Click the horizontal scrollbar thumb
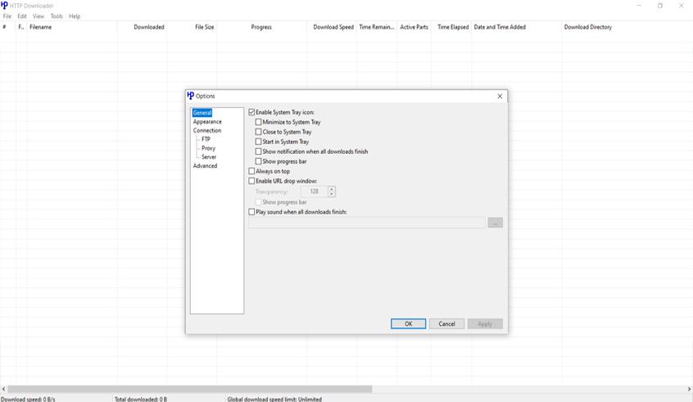 pyautogui.click(x=189, y=389)
